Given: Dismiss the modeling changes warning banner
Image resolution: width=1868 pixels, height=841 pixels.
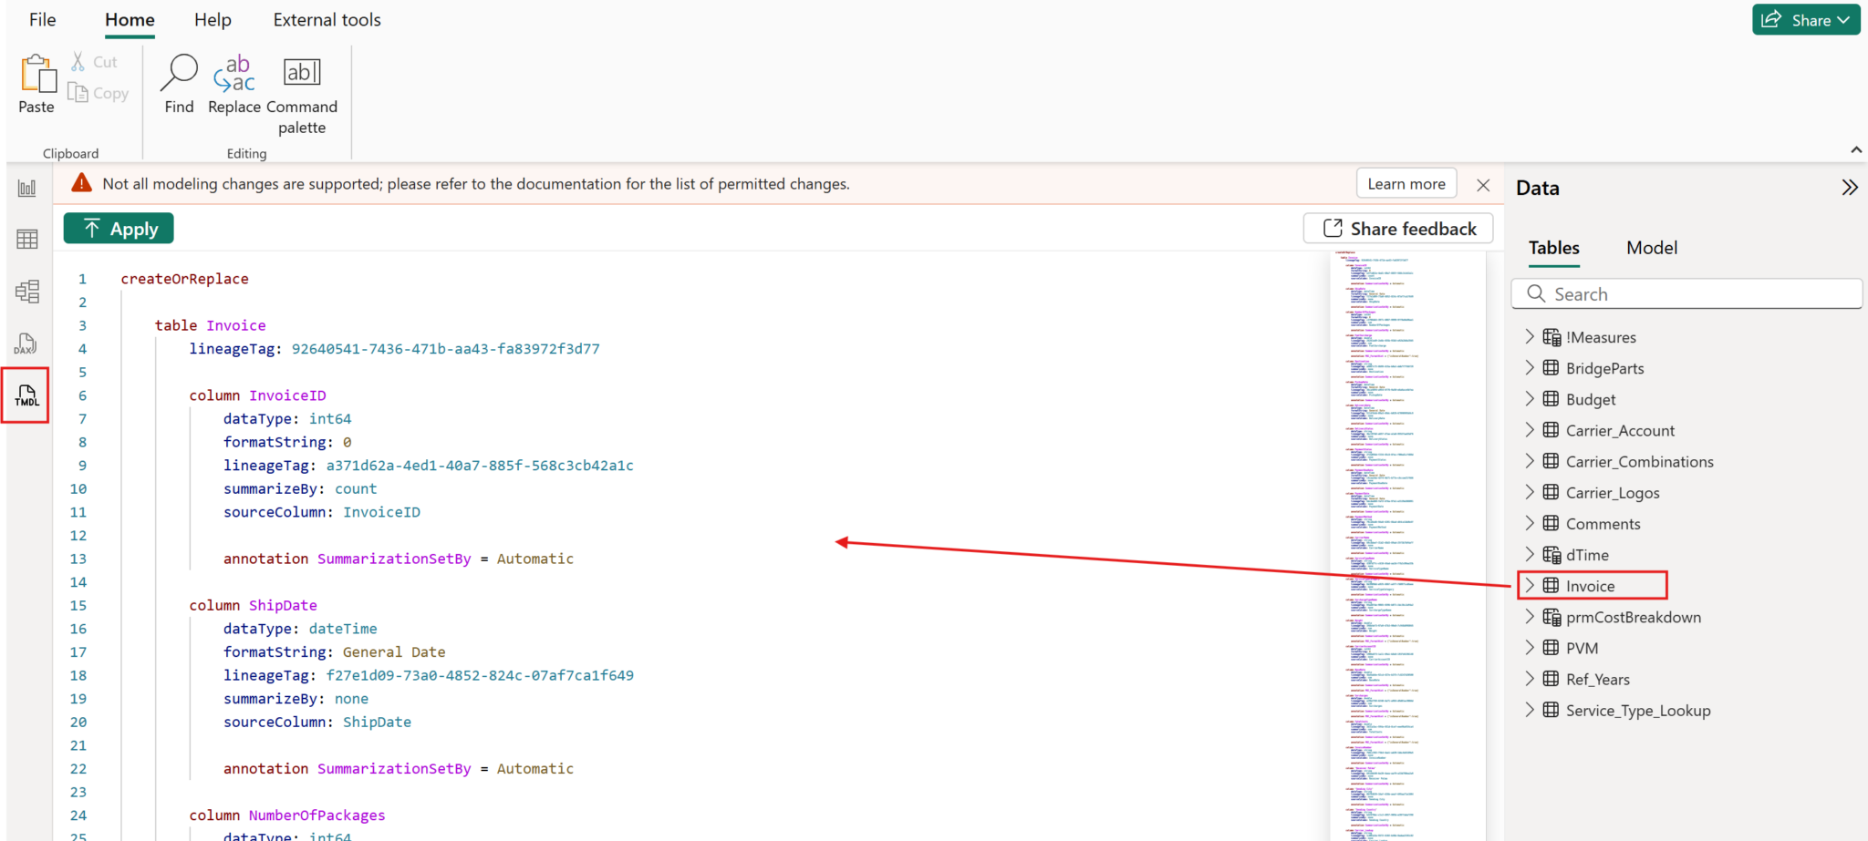Looking at the screenshot, I should coord(1483,185).
